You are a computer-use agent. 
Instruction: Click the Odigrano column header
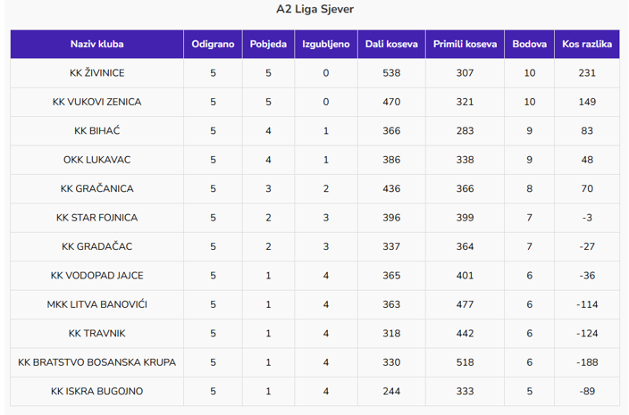[213, 44]
